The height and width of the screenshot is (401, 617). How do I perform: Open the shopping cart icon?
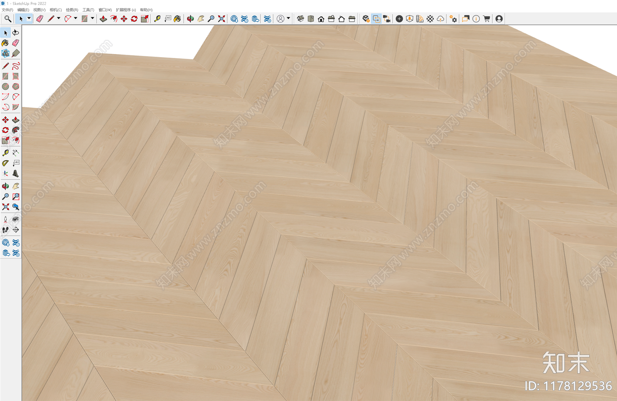pos(487,19)
